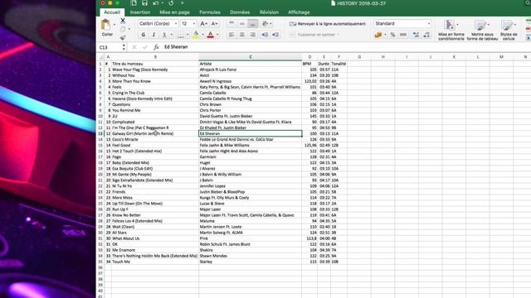Image resolution: width=531 pixels, height=298 pixels.
Task: Open the Standard number format dropdown
Action: 429,24
